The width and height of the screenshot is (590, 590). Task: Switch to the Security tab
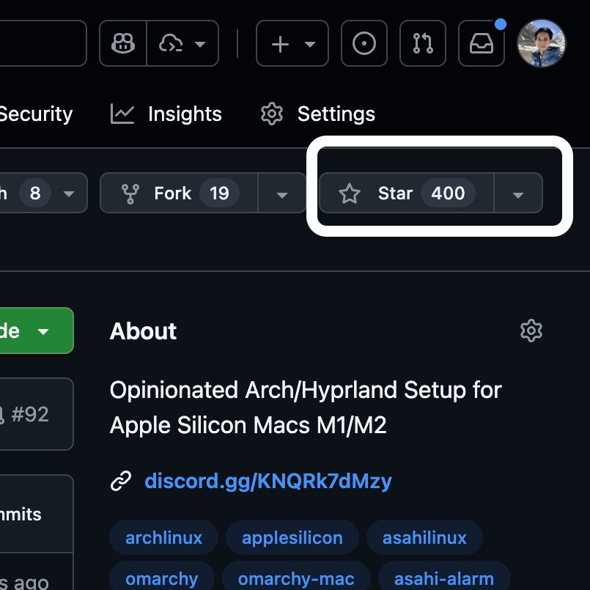coord(36,114)
